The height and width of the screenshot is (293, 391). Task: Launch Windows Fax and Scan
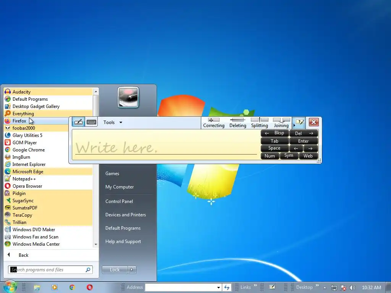click(x=48, y=237)
